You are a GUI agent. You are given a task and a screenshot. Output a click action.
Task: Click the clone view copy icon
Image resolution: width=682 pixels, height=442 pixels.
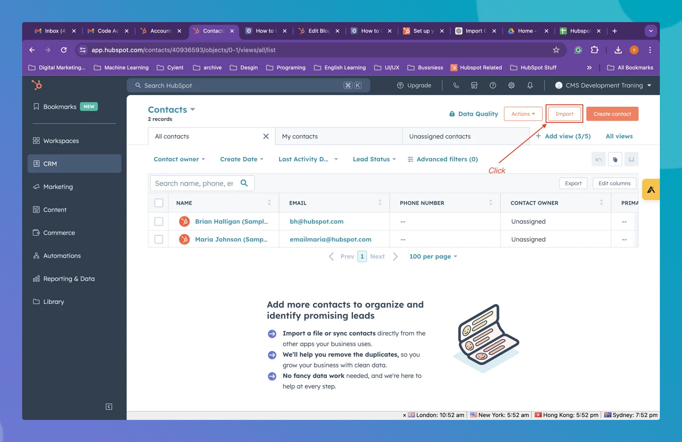615,160
